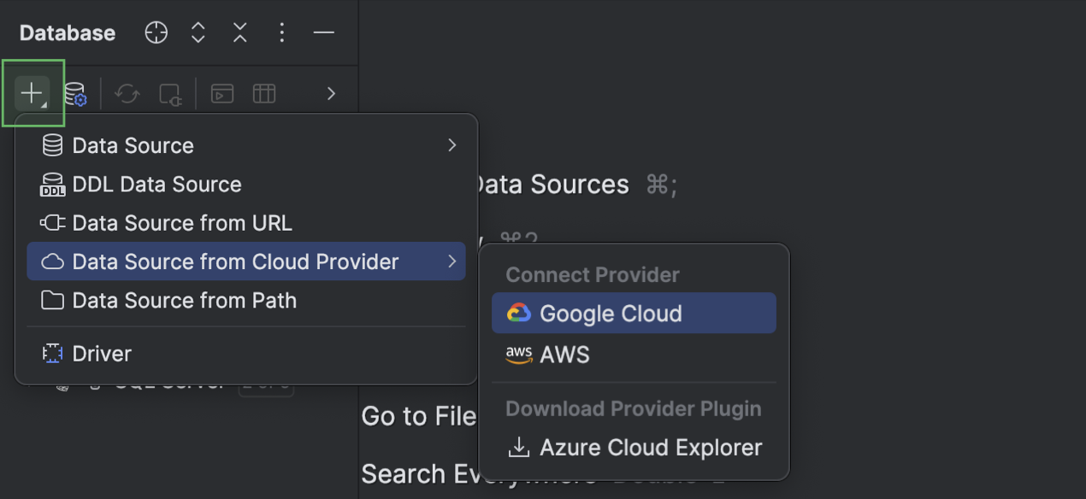Viewport: 1086px width, 499px height.
Task: Open Data Source from Cloud Provider submenu
Action: (x=235, y=261)
